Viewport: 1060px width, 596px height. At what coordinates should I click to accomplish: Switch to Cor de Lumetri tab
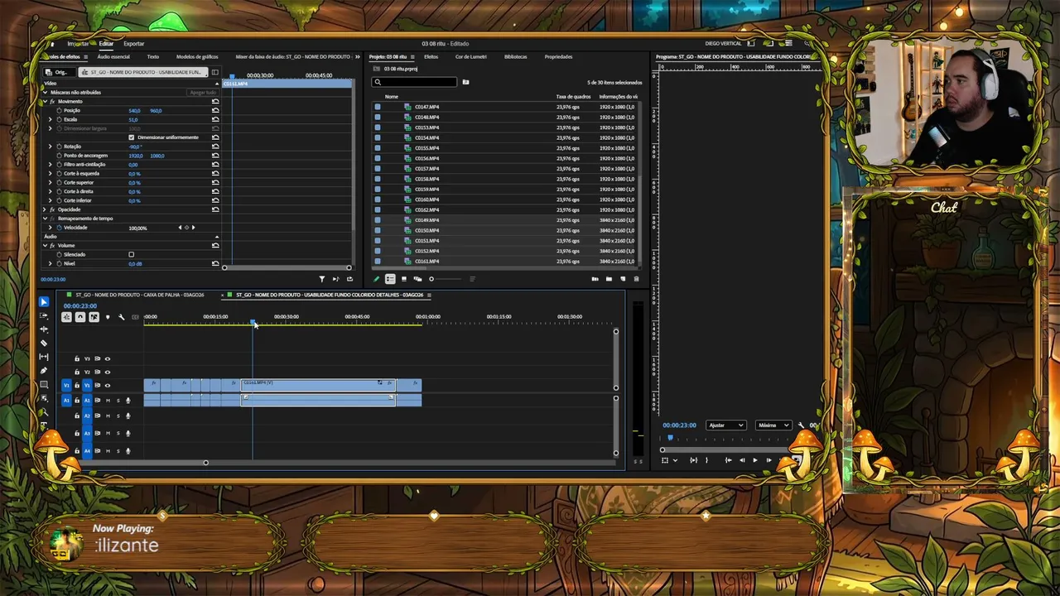471,57
